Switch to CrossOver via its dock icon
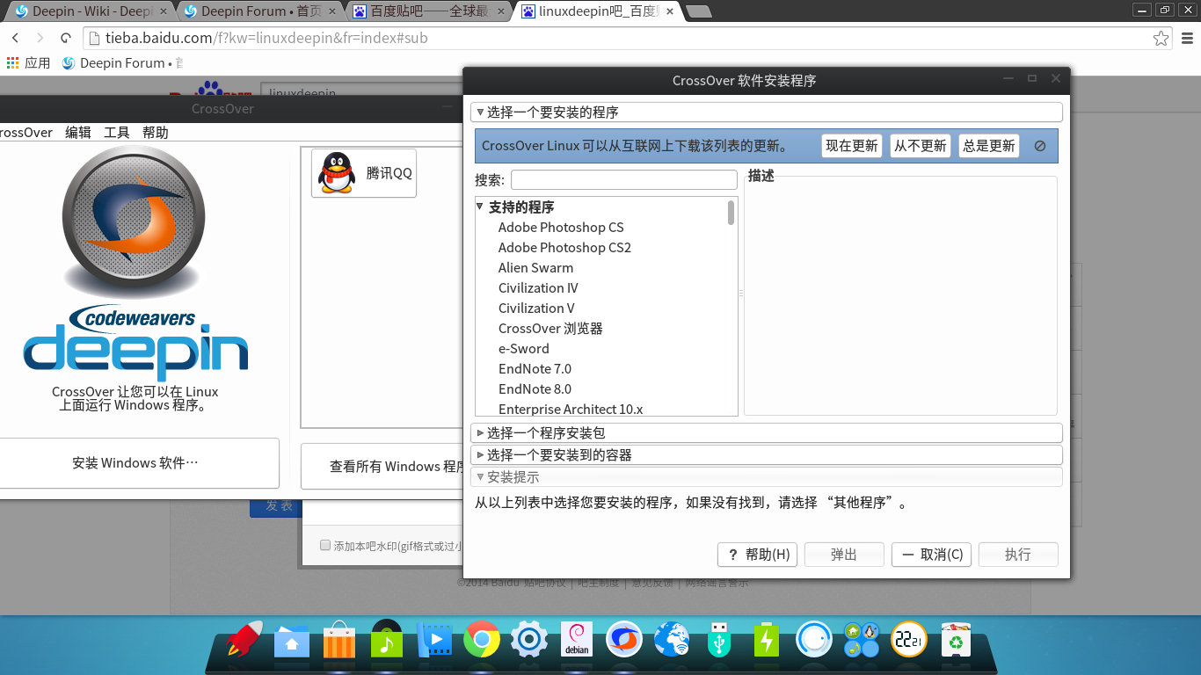1201x675 pixels. 624,640
